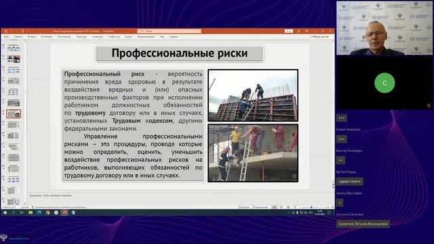Open the taskbar clock and date
The image size is (434, 244).
[320, 213]
